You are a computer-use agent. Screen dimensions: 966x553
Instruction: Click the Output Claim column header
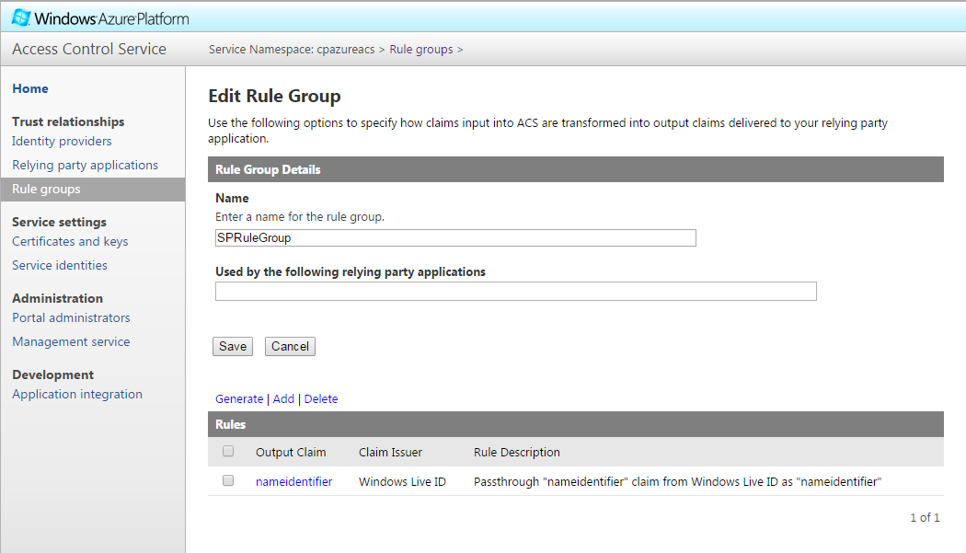(x=291, y=452)
